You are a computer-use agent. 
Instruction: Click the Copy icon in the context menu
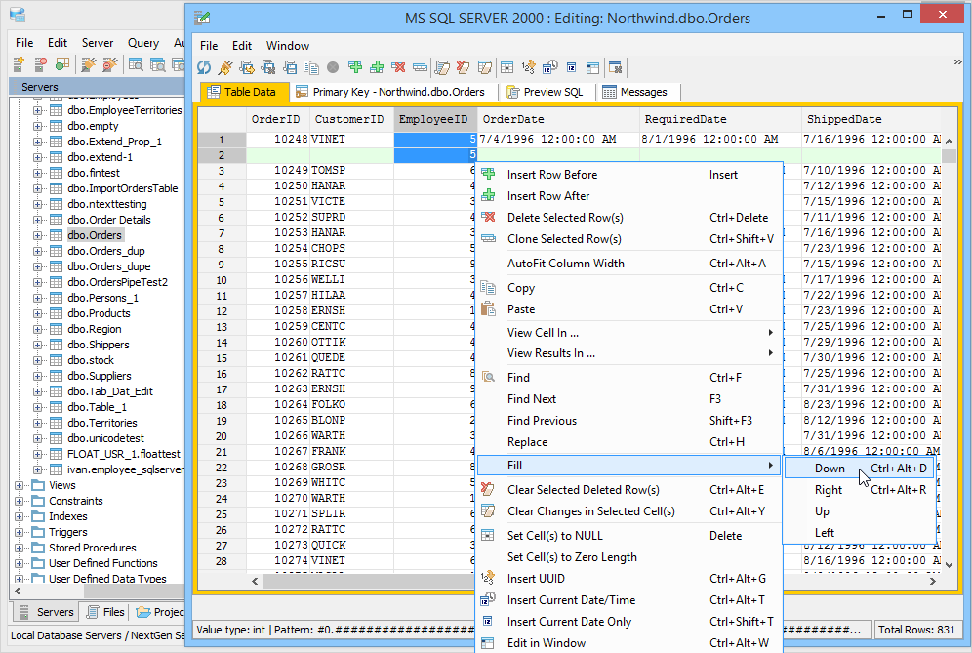[x=489, y=288]
